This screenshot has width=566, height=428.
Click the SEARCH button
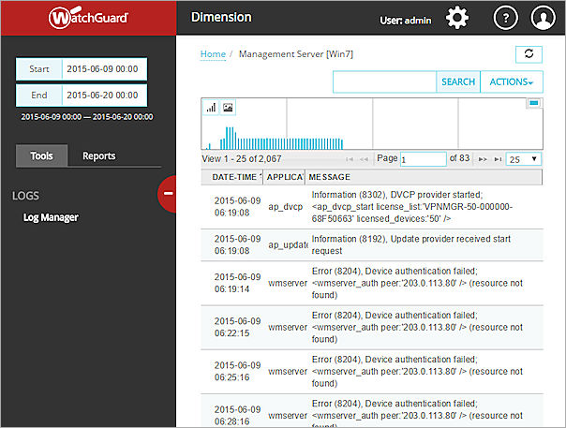coord(457,81)
